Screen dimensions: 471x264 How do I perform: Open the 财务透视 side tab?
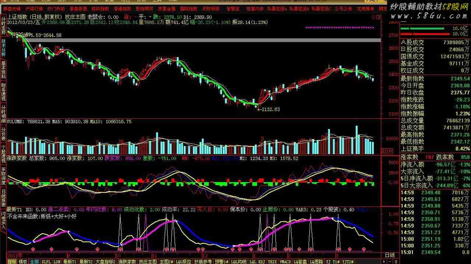(x=3, y=92)
